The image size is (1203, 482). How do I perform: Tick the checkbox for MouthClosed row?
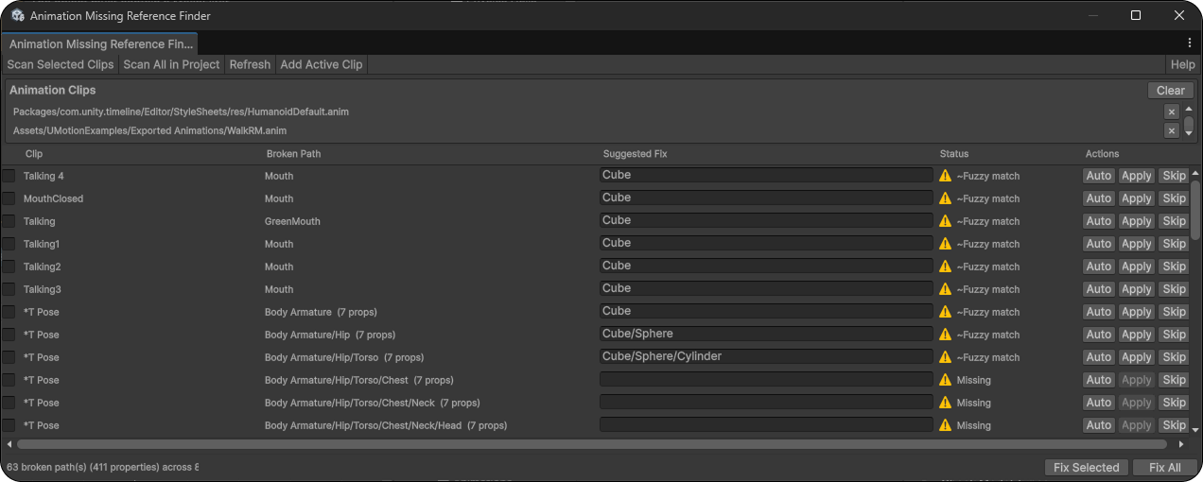pos(9,198)
